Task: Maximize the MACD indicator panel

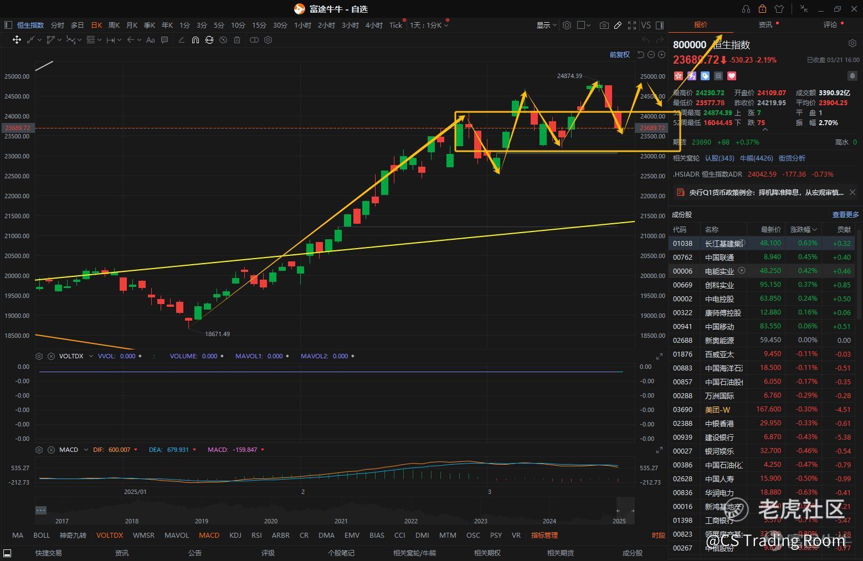Action: (659, 450)
